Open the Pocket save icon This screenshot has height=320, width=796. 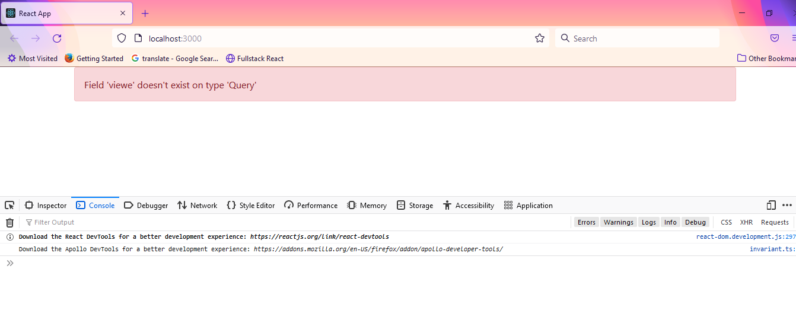tap(775, 39)
